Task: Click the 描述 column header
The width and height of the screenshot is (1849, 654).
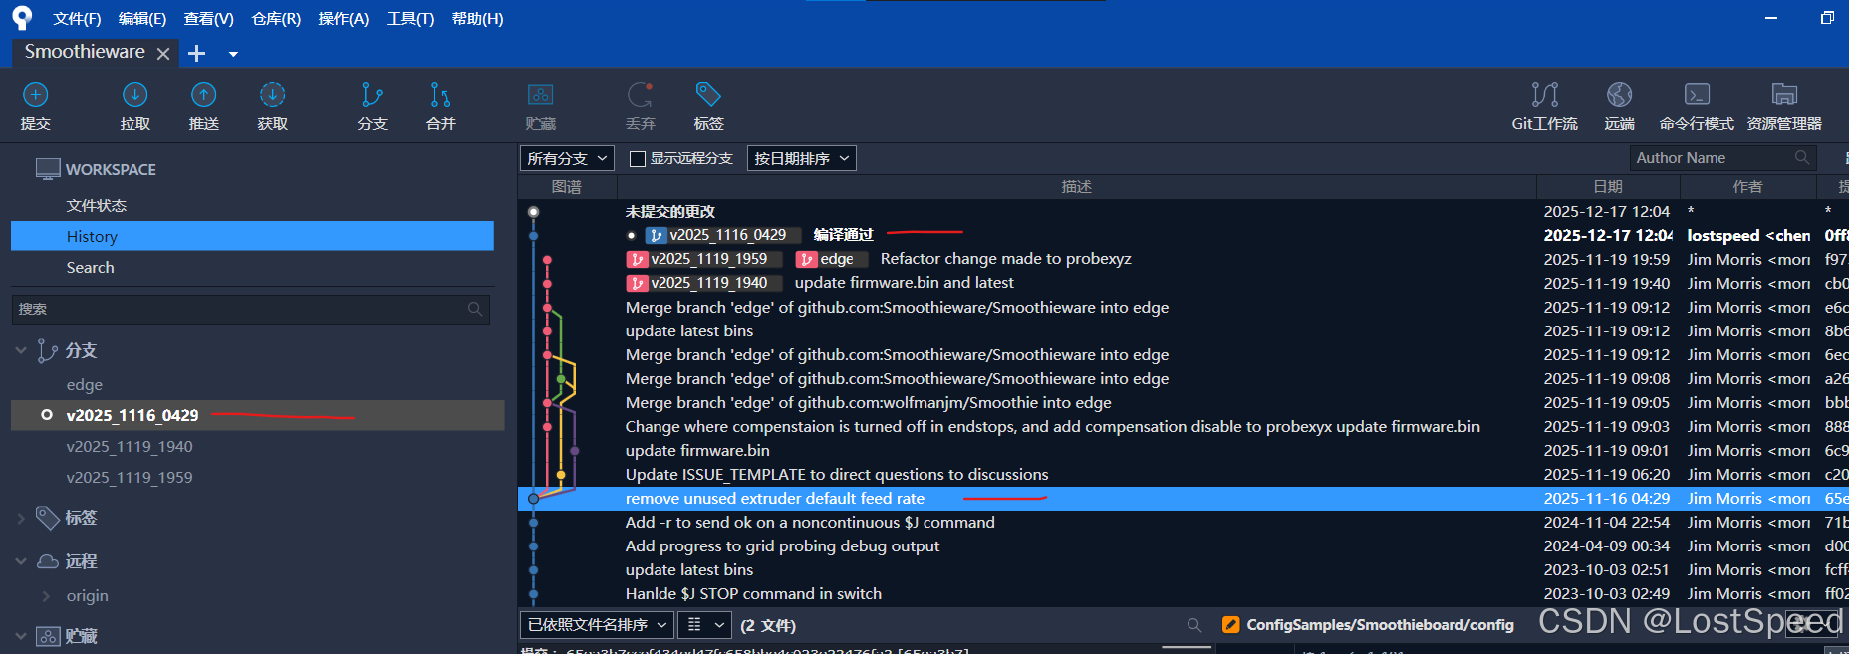Action: pyautogui.click(x=1077, y=186)
